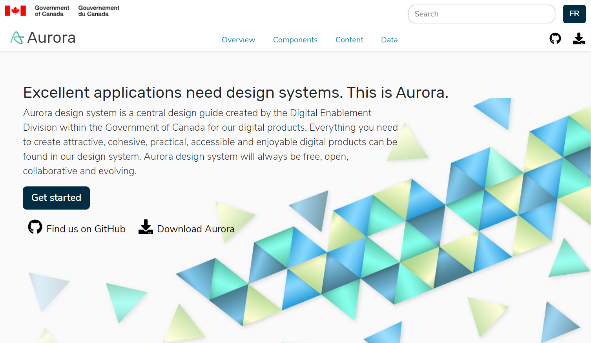Switch language with the FR button

click(574, 14)
